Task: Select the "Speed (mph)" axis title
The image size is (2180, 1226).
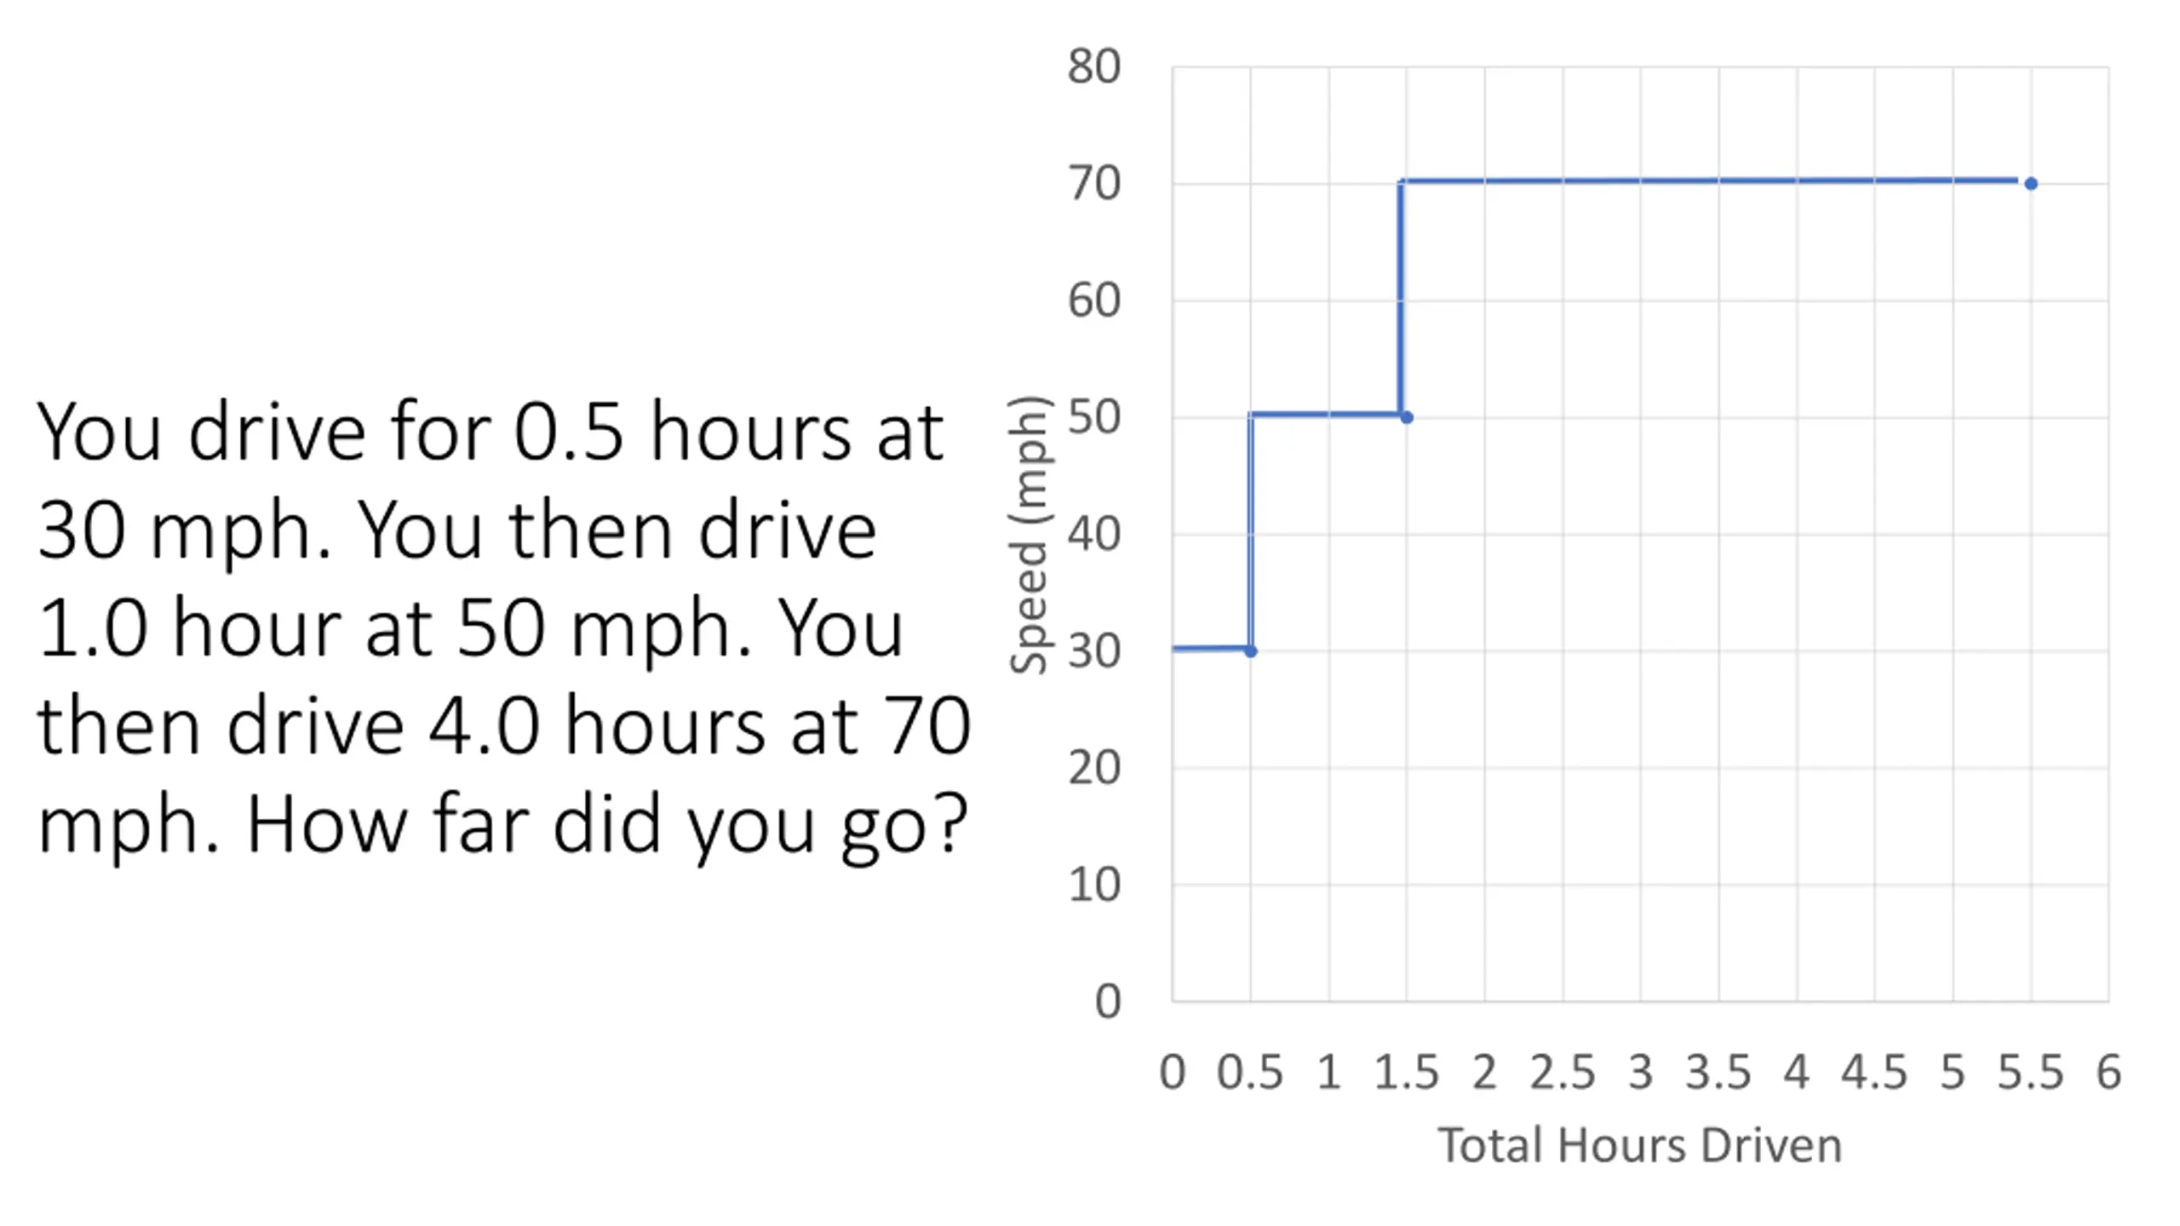Action: (x=1029, y=535)
